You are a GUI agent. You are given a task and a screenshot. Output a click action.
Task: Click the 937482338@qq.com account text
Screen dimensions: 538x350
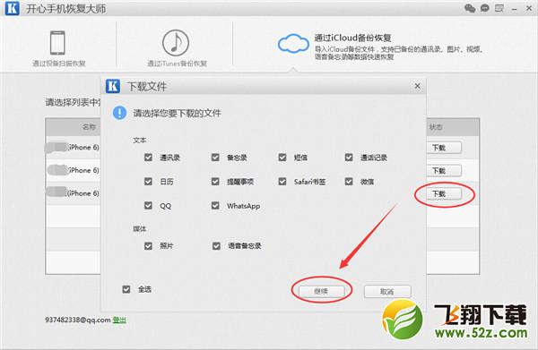tap(77, 320)
